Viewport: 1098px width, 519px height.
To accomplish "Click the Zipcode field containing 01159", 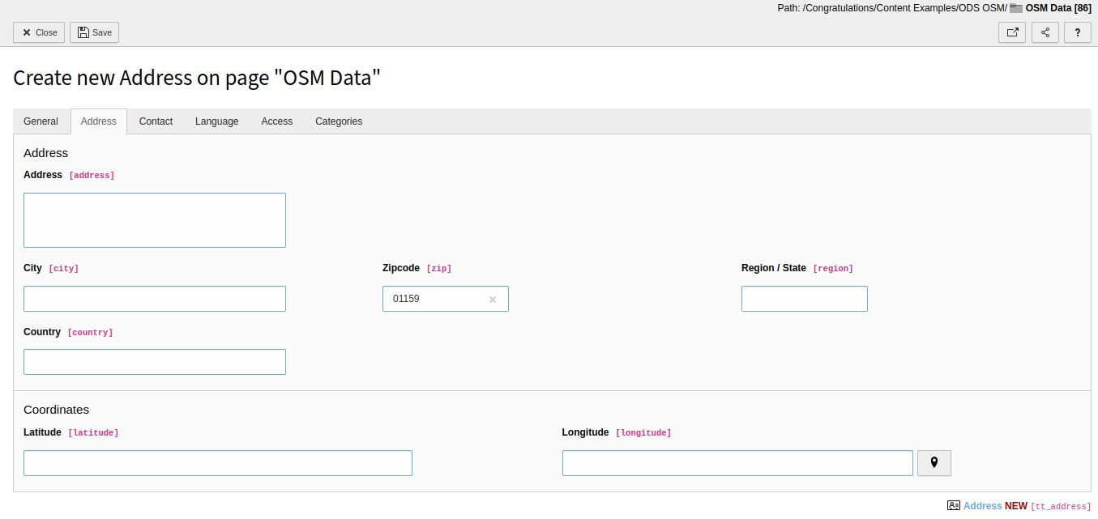I will point(446,299).
